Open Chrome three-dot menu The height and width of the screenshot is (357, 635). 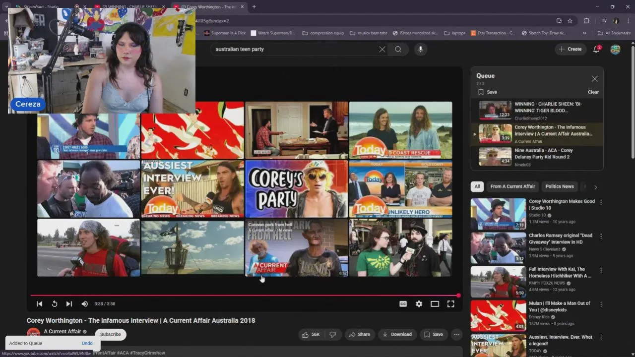[x=629, y=21]
